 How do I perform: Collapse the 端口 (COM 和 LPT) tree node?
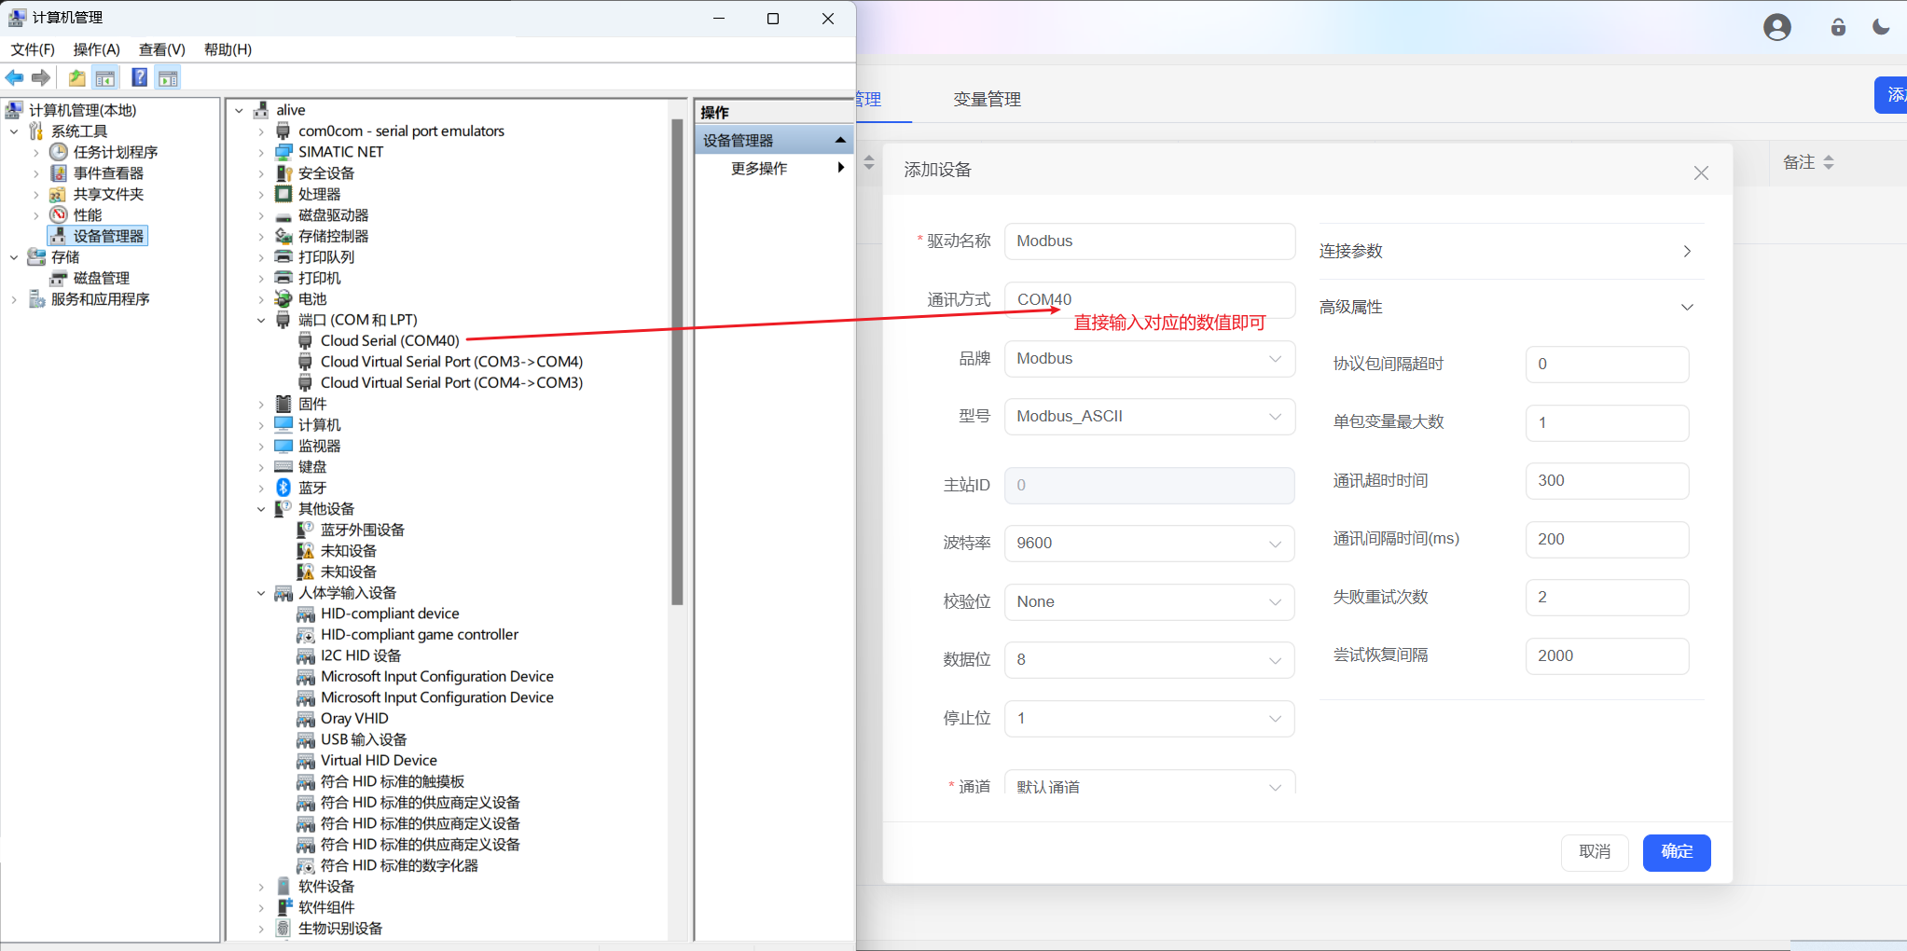click(261, 319)
